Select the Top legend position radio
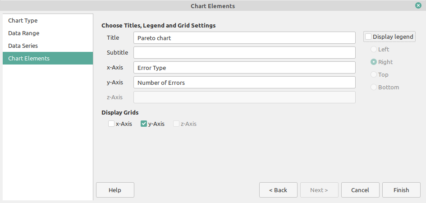The image size is (426, 203). coord(374,74)
